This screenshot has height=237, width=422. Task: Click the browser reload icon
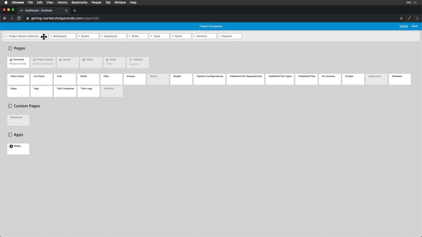coord(19,18)
